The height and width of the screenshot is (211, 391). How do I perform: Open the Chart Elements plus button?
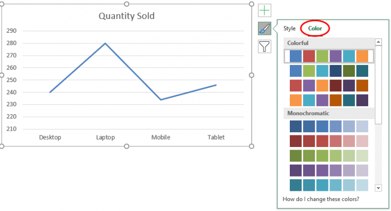coord(264,11)
